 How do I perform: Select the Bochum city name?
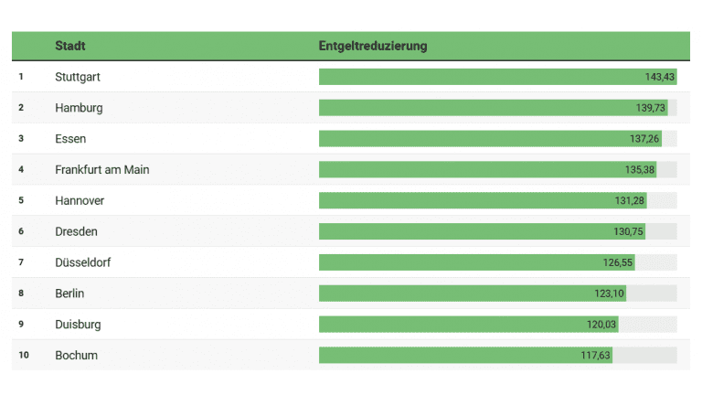coord(76,355)
